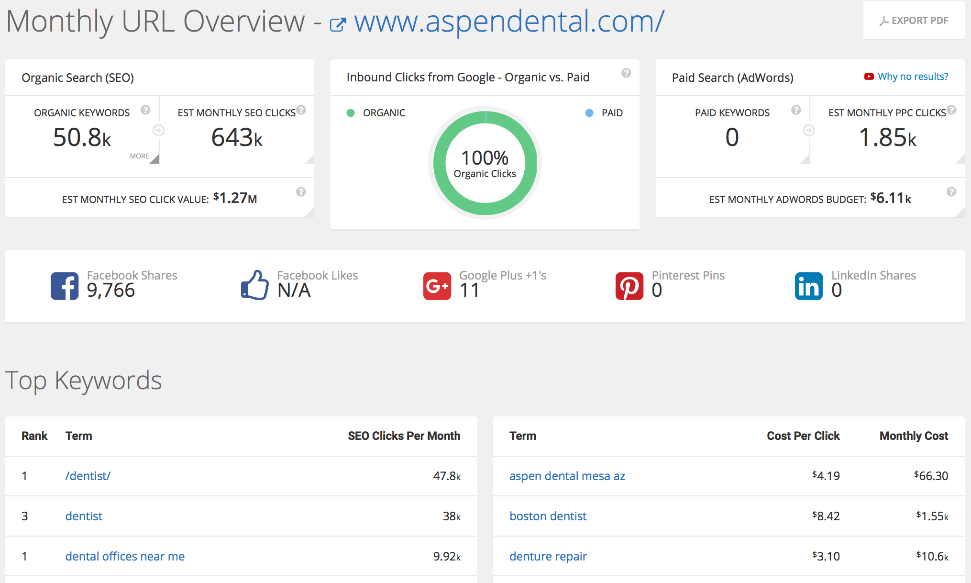Expand the Est Monthly SEO Clicks corner triangle

[310, 159]
